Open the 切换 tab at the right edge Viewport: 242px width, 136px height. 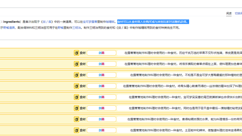pyautogui.click(x=238, y=14)
